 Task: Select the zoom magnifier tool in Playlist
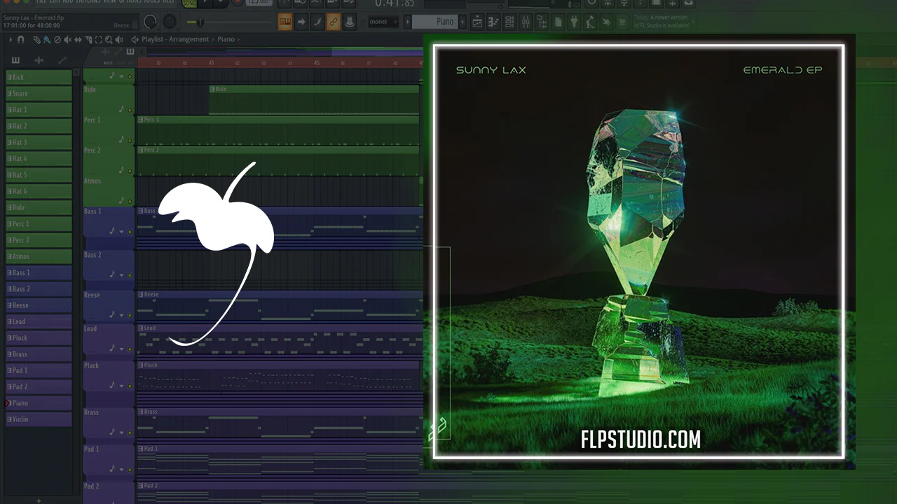[x=108, y=40]
